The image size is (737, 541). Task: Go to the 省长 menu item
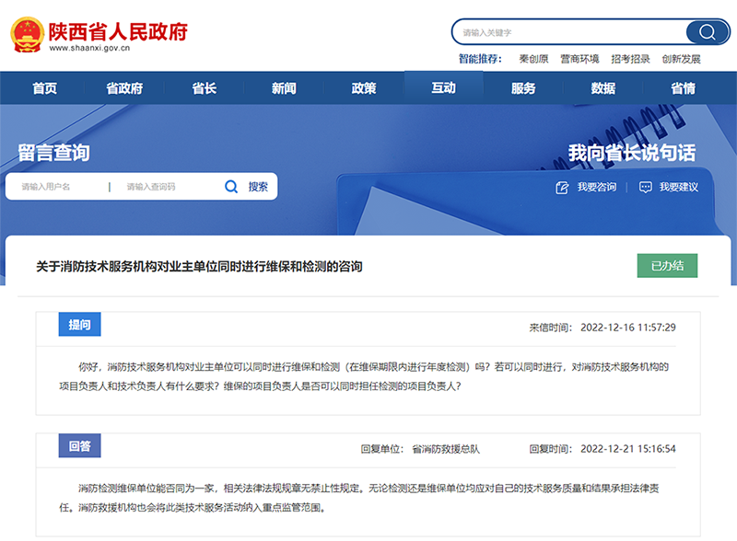point(204,88)
